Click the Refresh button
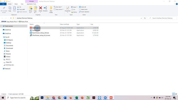Viewport: 178px width, 100px height. point(145,18)
